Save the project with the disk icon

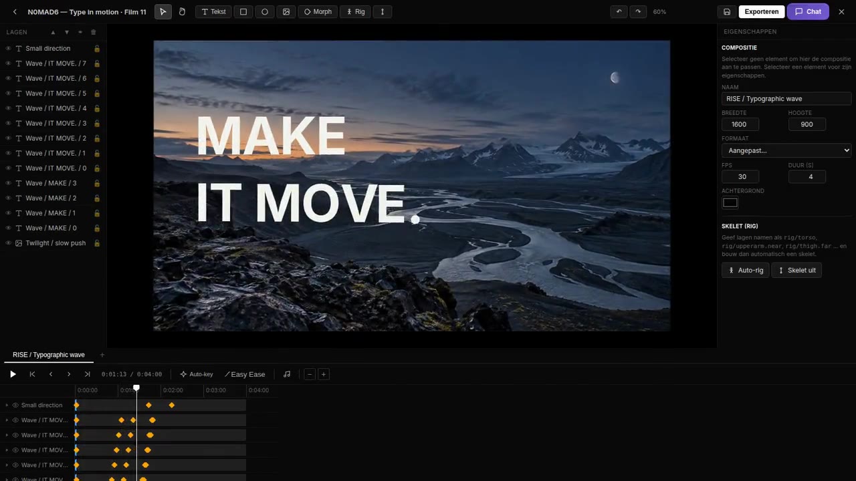click(x=727, y=12)
